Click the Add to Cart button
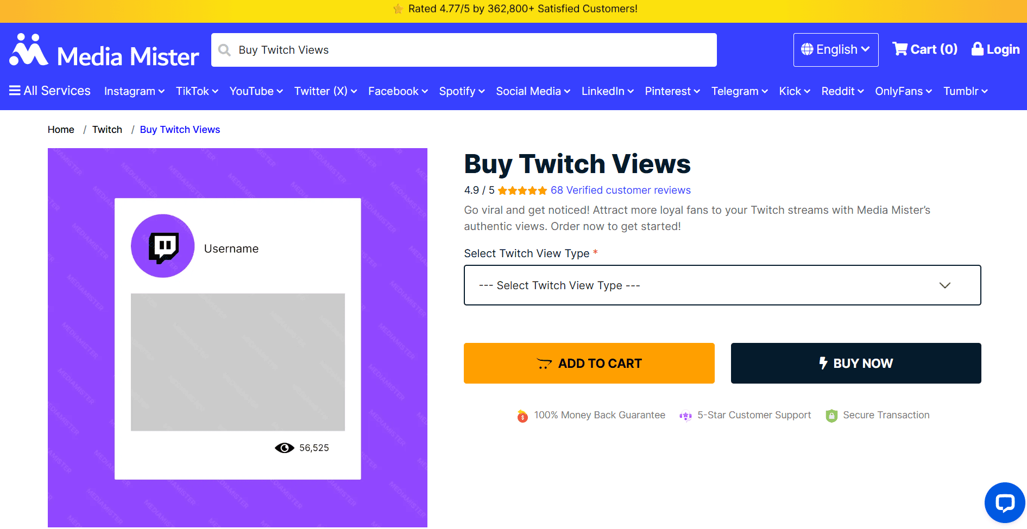 589,363
